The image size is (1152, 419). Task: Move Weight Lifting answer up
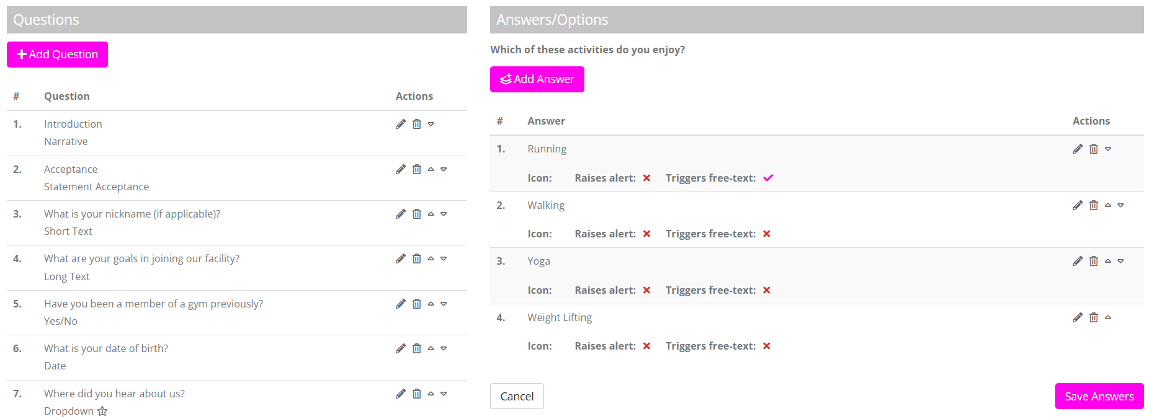coord(1108,317)
